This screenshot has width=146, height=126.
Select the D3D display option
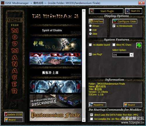click(x=90, y=30)
